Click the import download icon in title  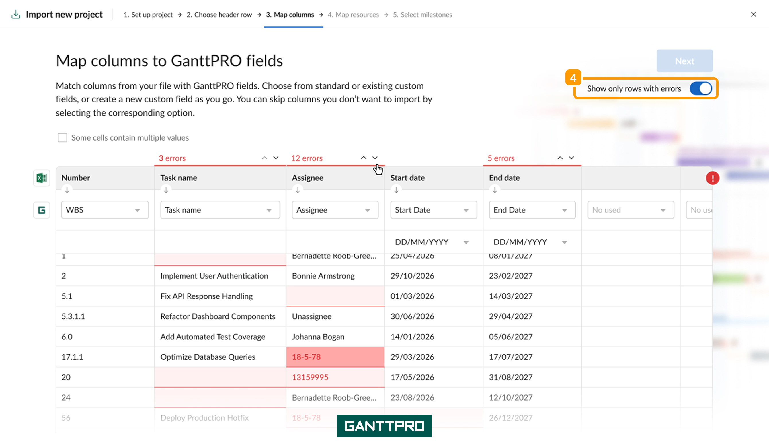(16, 14)
